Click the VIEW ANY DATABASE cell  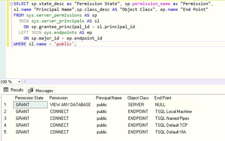click(x=71, y=105)
